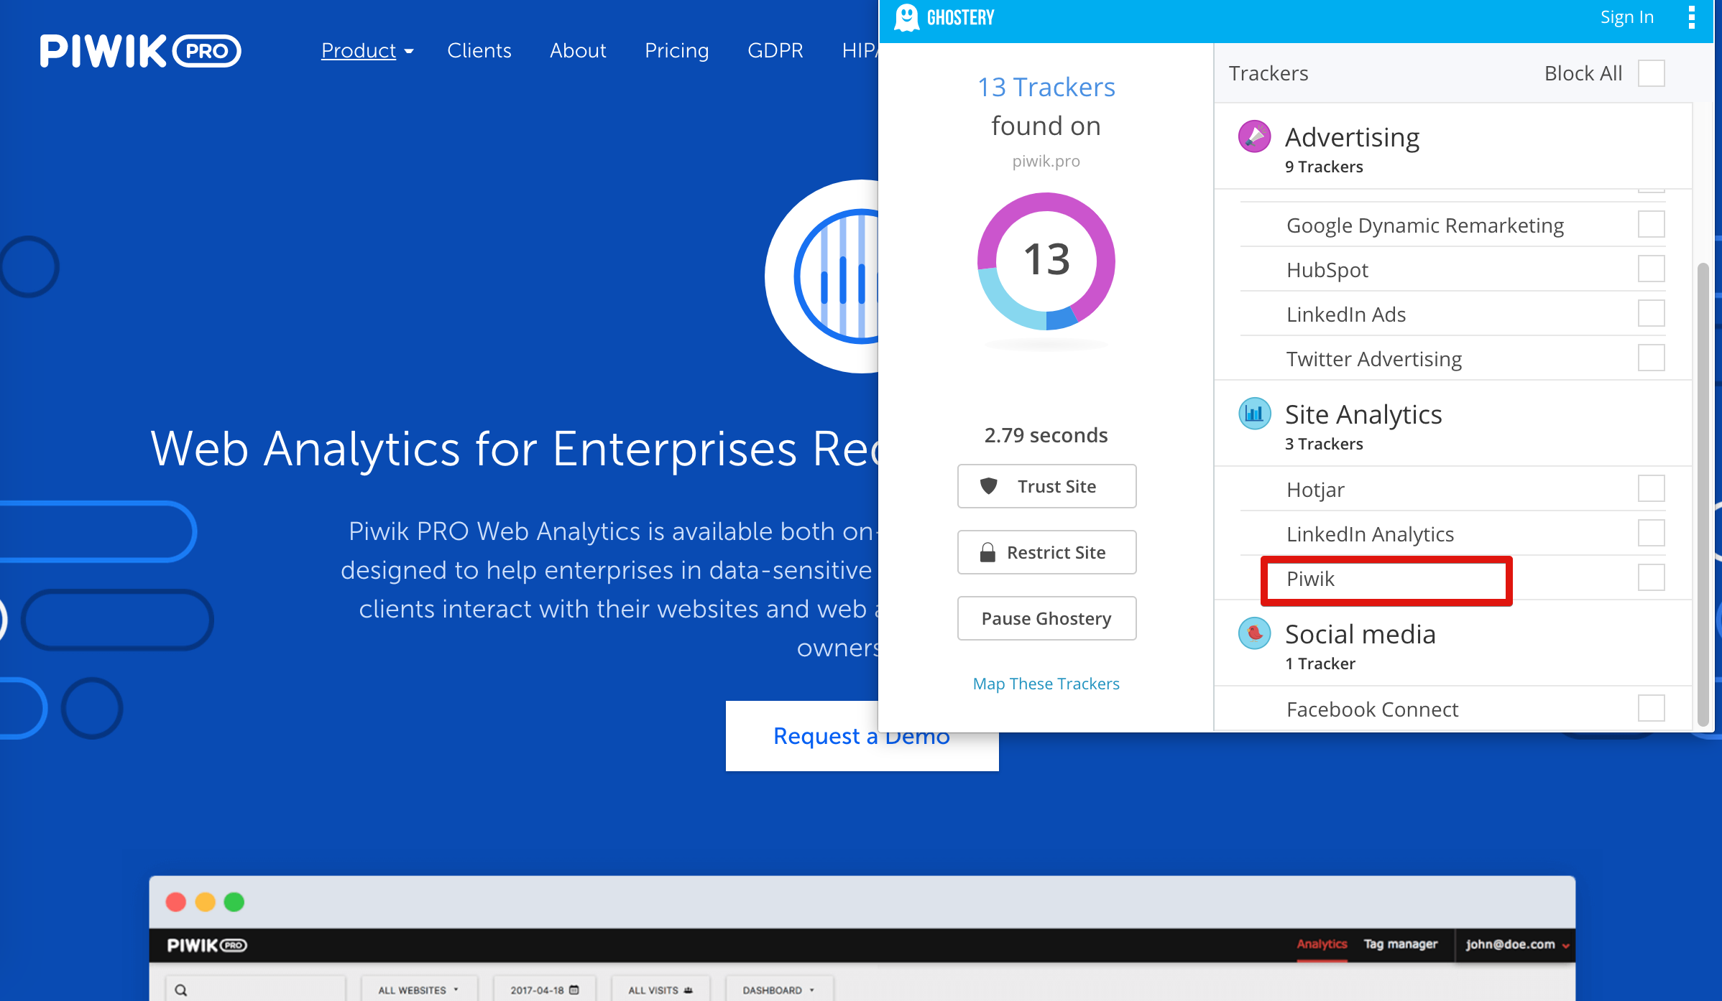
Task: Click the Site Analytics category icon
Action: click(1255, 413)
